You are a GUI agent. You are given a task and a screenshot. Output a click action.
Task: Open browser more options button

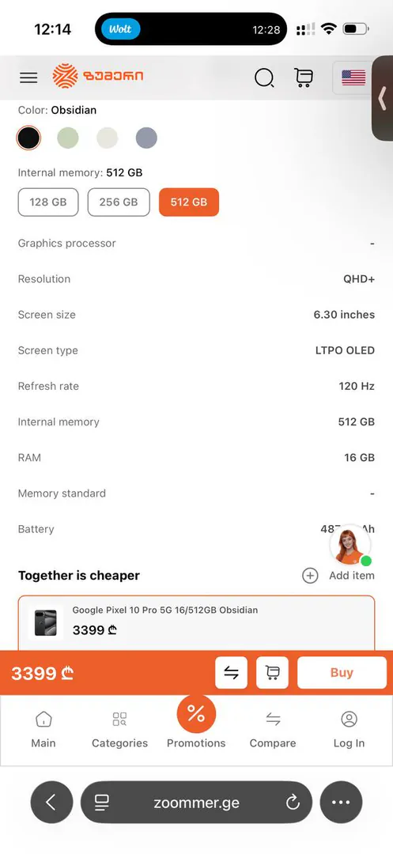pos(341,803)
